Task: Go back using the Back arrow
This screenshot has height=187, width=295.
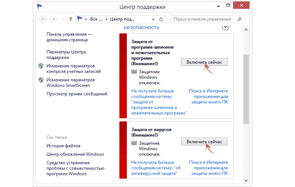Action: coord(43,19)
